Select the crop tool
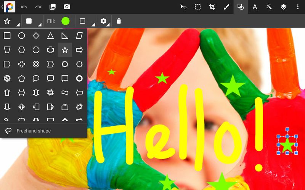 point(212,7)
